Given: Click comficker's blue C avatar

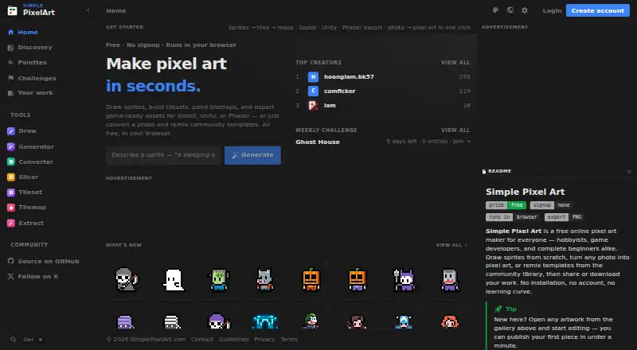Looking at the screenshot, I should [313, 91].
